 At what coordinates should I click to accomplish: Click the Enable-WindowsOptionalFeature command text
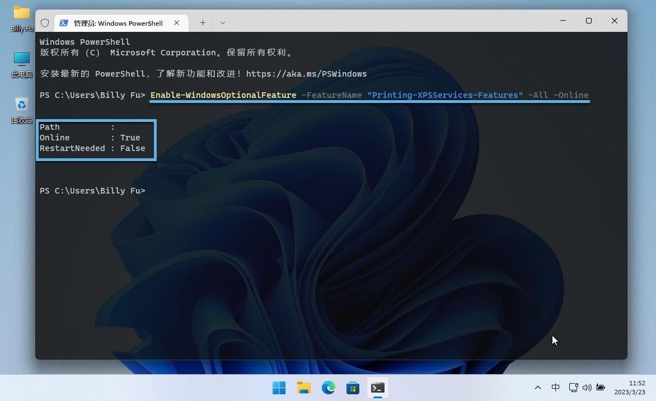[223, 95]
